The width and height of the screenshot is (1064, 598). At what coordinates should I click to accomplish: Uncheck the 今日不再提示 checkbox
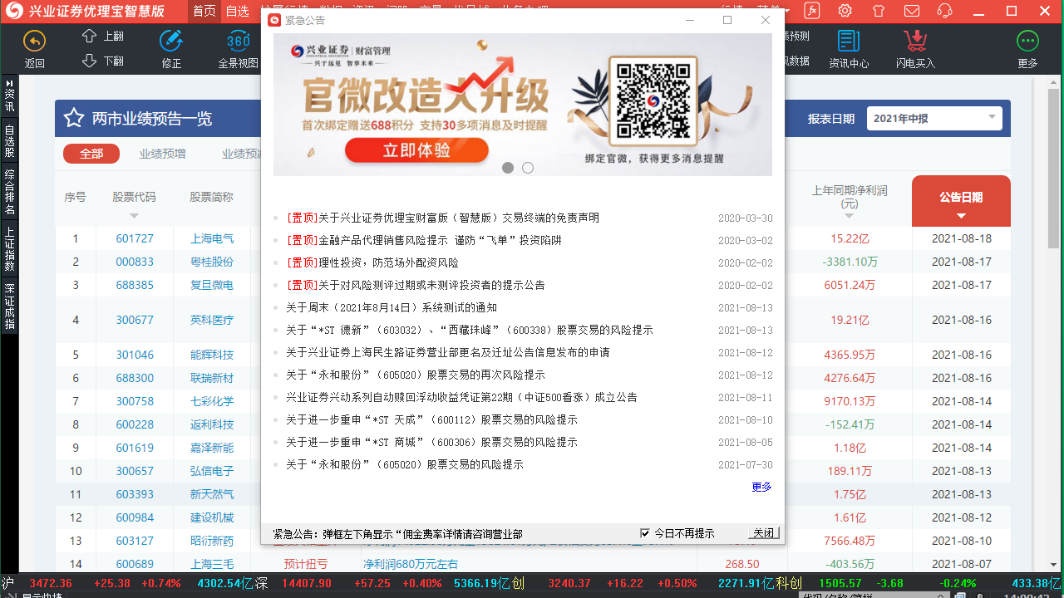[x=645, y=534]
